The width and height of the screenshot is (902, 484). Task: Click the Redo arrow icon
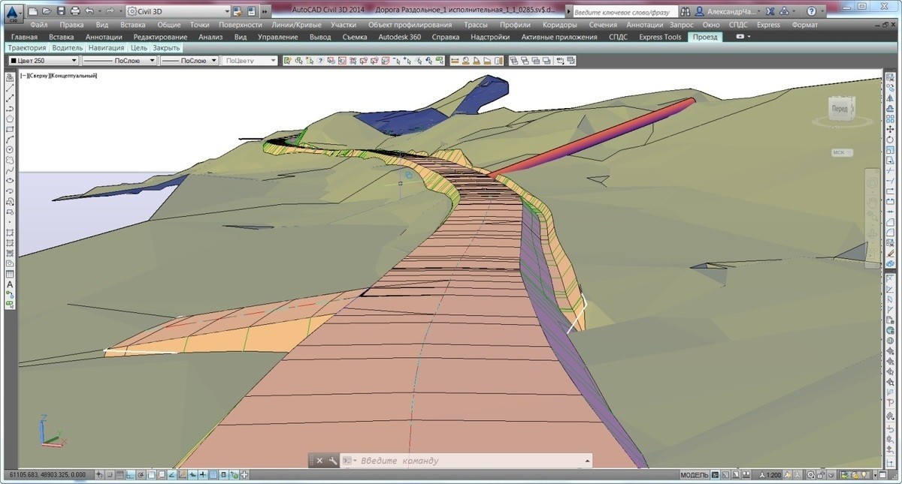(x=110, y=11)
